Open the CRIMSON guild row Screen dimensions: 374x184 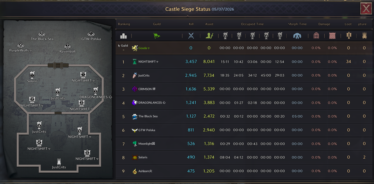[244, 89]
